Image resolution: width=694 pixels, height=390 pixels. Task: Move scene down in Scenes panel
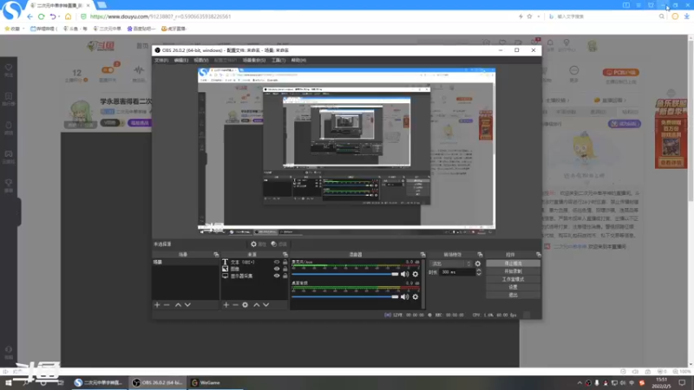187,305
